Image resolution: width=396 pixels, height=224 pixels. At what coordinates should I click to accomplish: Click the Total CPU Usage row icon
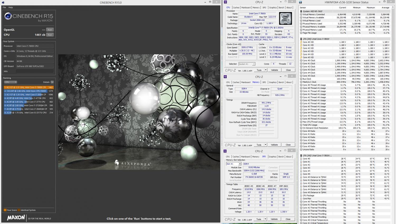[x=301, y=125]
